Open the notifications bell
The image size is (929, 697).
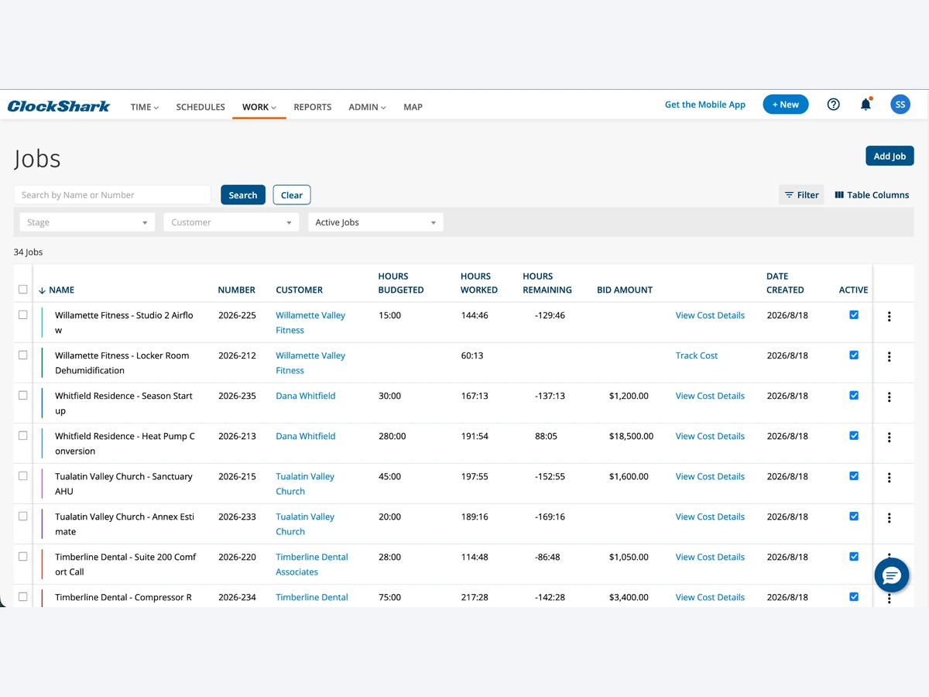point(866,105)
